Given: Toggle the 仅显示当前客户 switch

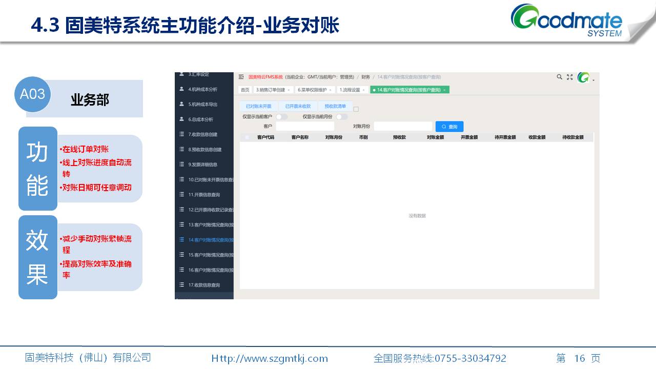Looking at the screenshot, I should [x=281, y=117].
